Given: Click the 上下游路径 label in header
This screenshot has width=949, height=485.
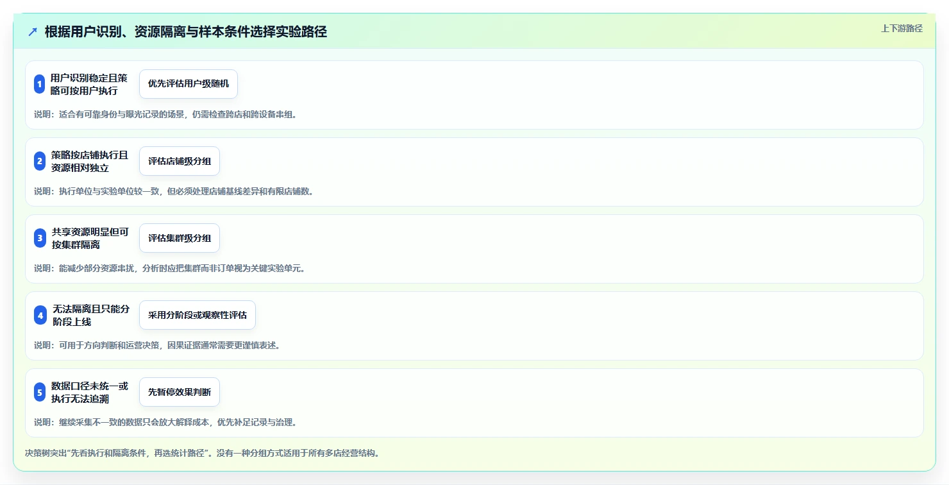Looking at the screenshot, I should coord(902,28).
